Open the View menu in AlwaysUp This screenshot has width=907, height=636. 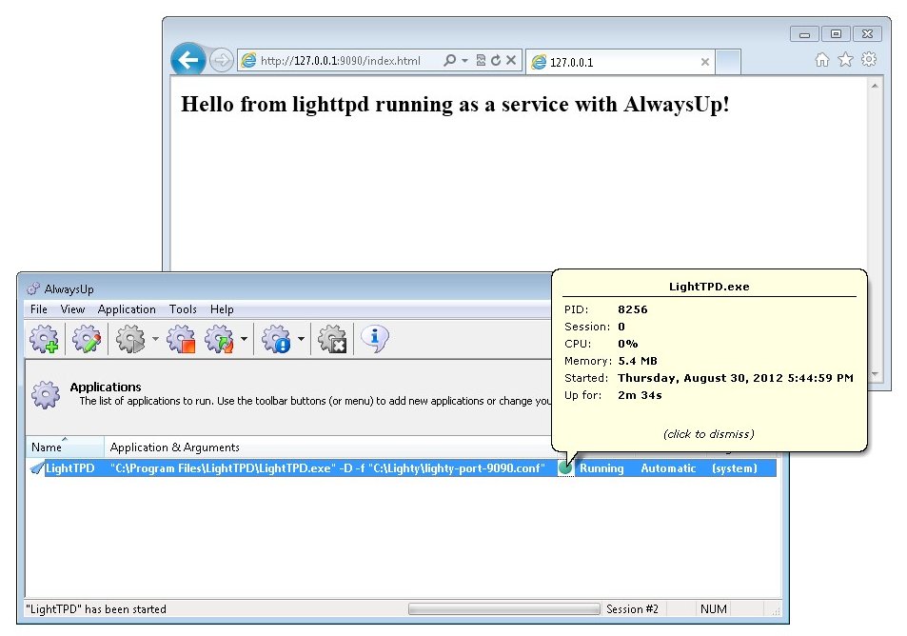click(72, 309)
